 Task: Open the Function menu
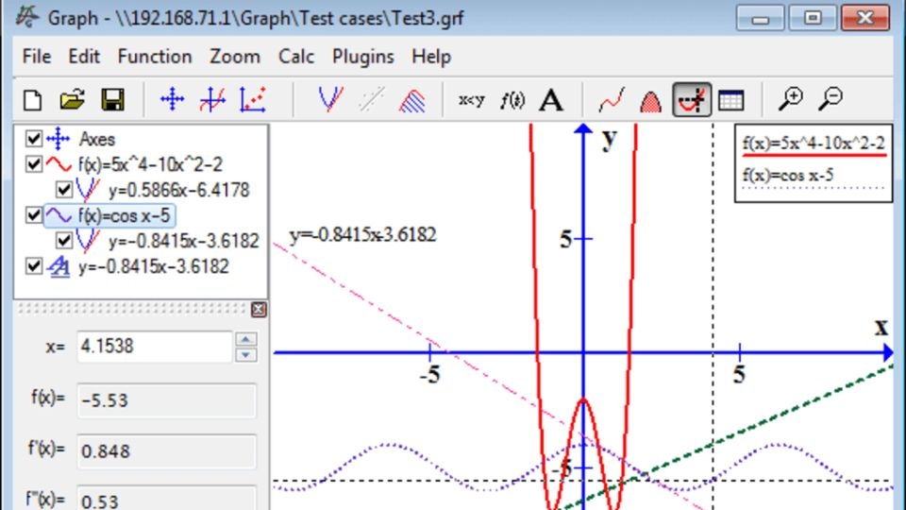[x=154, y=57]
